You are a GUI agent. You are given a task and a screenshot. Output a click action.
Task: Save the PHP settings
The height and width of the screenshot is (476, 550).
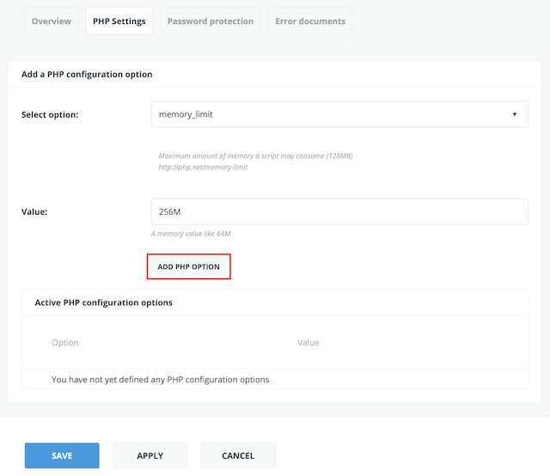coord(62,455)
